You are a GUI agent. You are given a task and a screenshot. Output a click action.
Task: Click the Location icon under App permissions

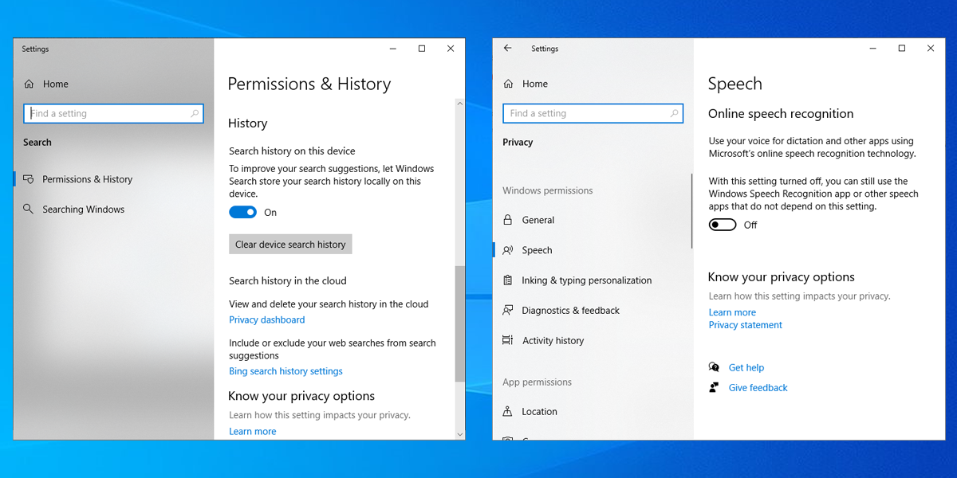coord(508,412)
